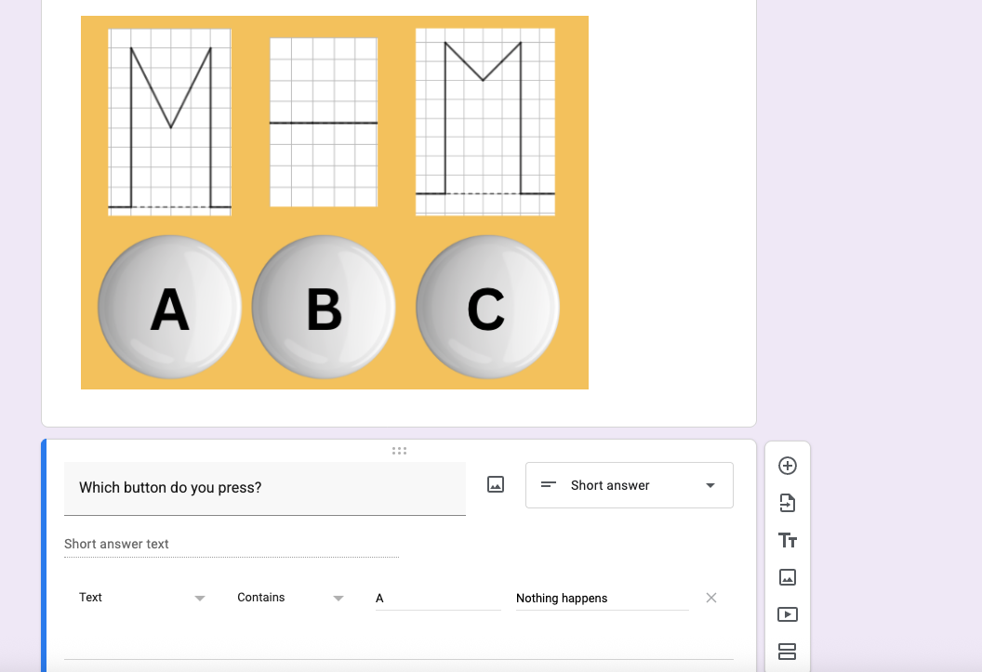Insert image next to the question title
This screenshot has height=672, width=982.
pyautogui.click(x=496, y=484)
